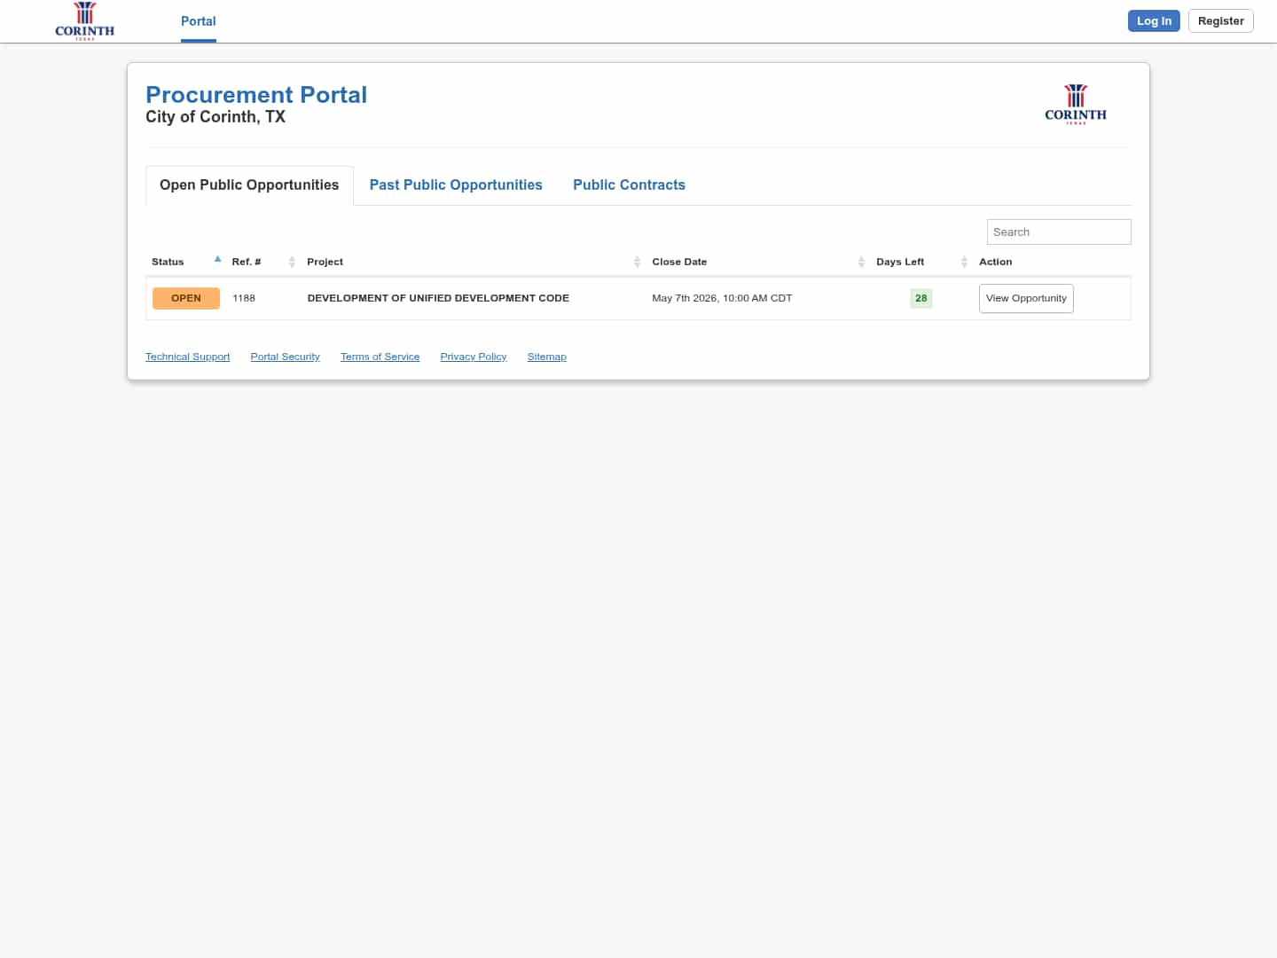Viewport: 1277px width, 958px height.
Task: Click the Corinth logo in the top header
Action: [x=84, y=20]
